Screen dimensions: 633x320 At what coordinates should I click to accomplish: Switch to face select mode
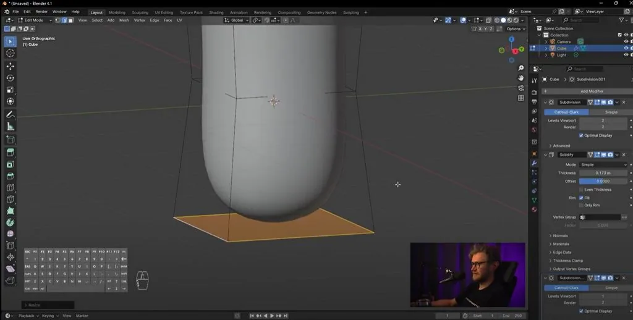70,20
